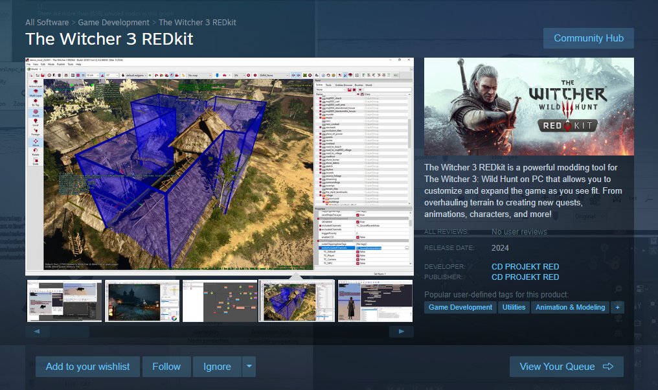Click By Tag icon in REDkit screenshot
This screenshot has width=658, height=390.
coord(36,102)
